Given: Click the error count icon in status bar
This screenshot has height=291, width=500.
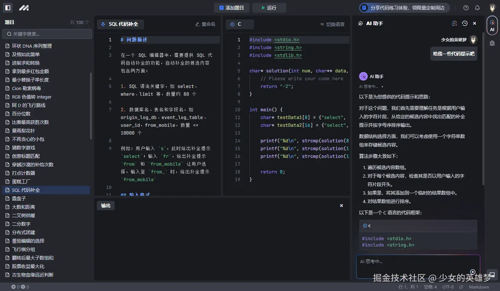Looking at the screenshot, I should coord(13,287).
